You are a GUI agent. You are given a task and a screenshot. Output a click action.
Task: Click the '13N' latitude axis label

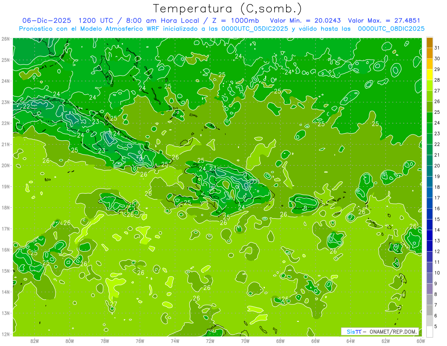[x=6, y=313]
